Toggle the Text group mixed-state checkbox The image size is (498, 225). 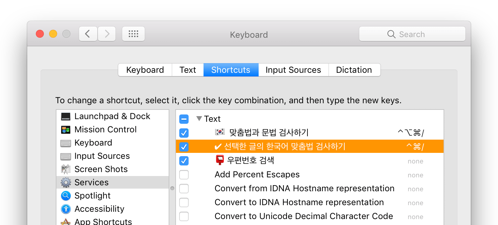coord(184,119)
